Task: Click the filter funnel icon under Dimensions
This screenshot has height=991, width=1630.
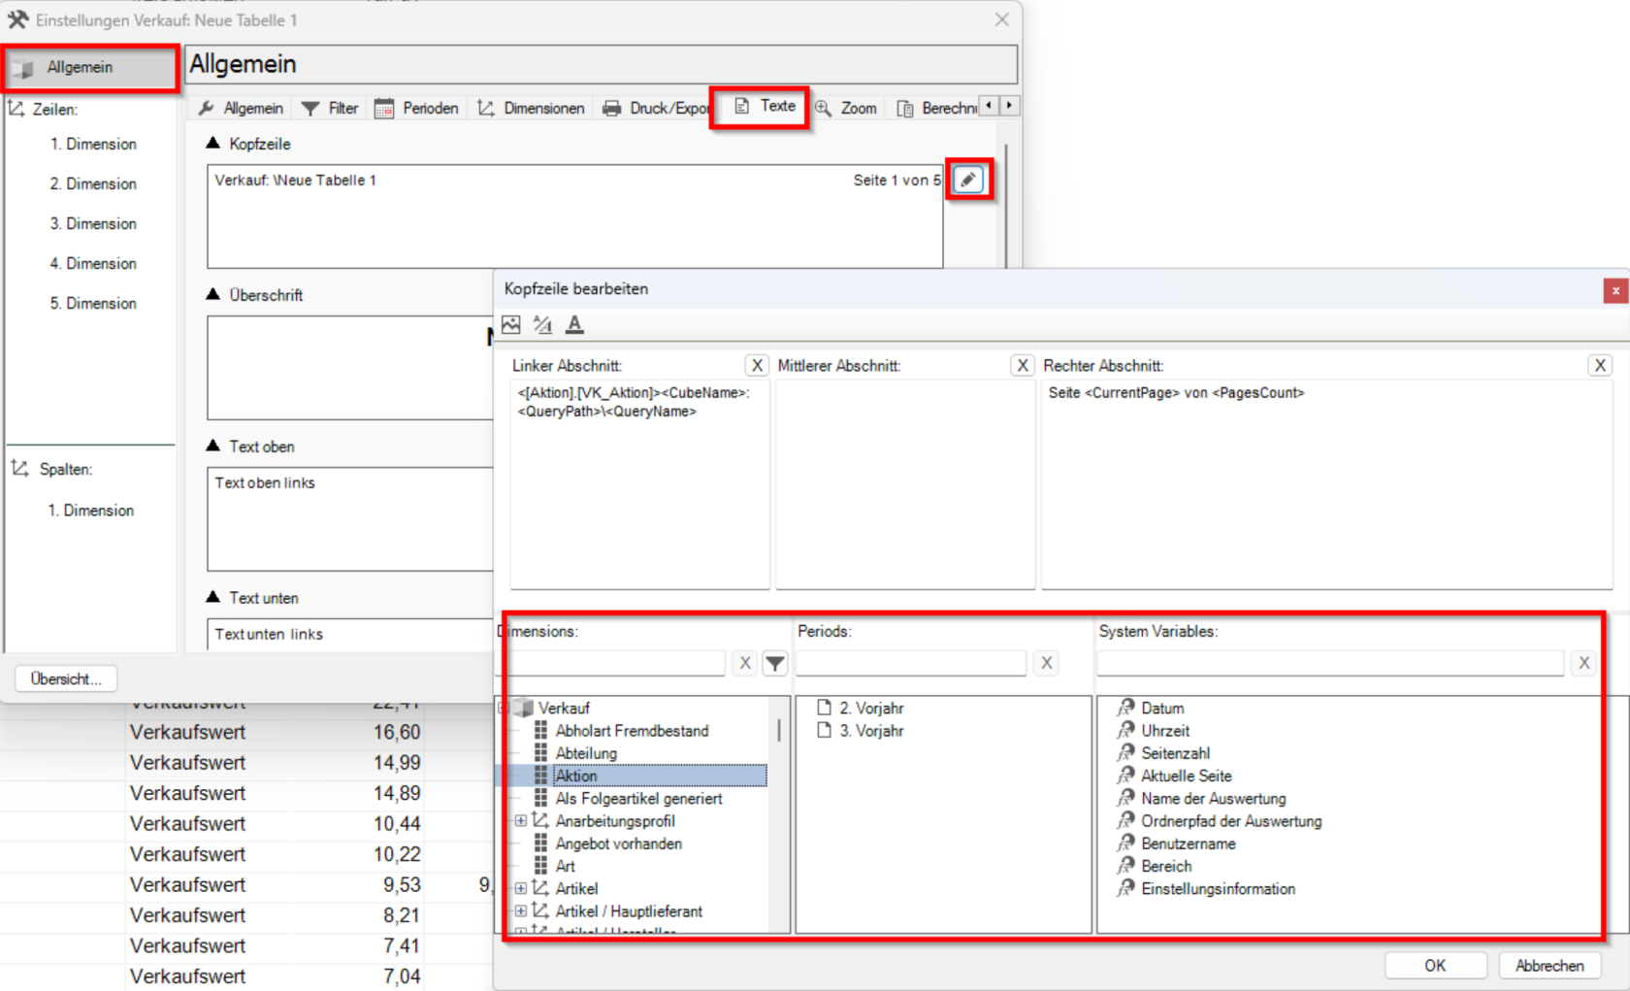Action: pyautogui.click(x=774, y=663)
